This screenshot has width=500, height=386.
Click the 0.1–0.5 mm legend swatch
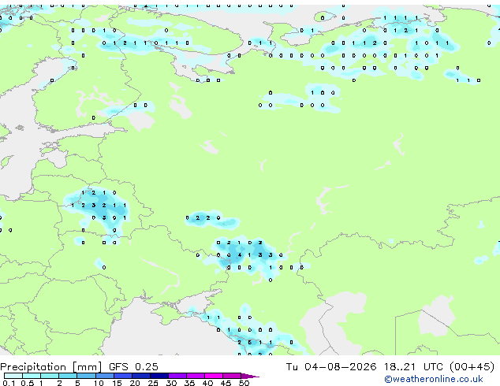click(x=13, y=376)
